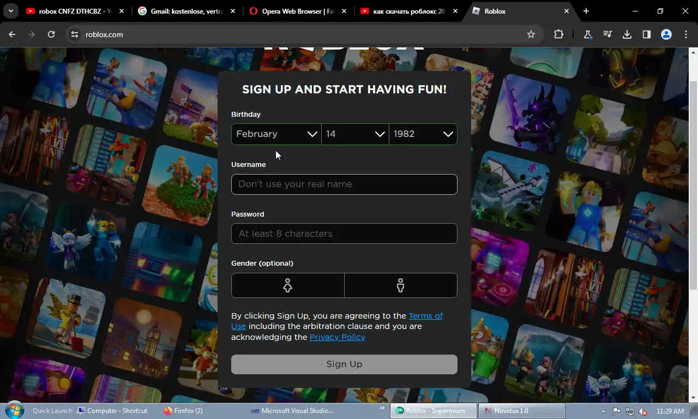The image size is (698, 419).
Task: Open the birthday year dropdown showing 1982
Action: pos(423,134)
